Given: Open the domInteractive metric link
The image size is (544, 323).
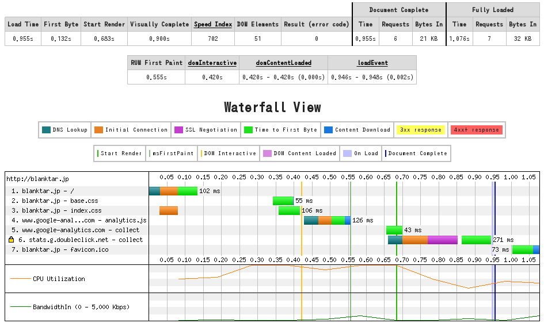Looking at the screenshot, I should point(212,63).
